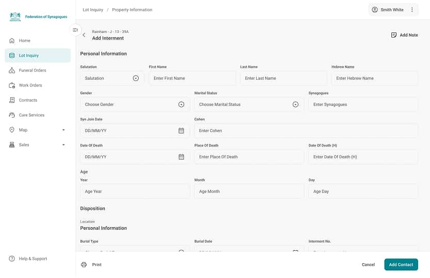Click into the First Name input field

point(192,78)
